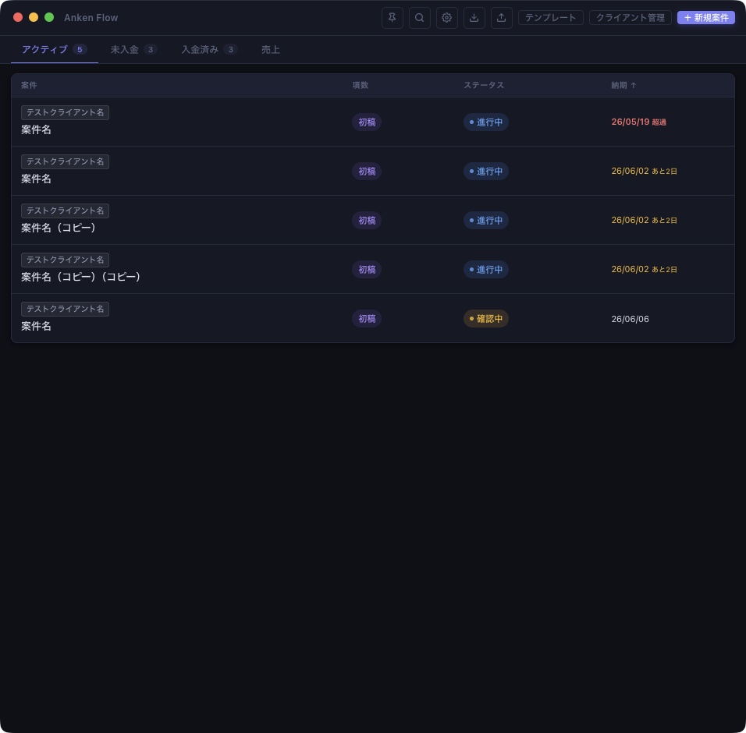Open the case 案件名（コピー）（コピー）
This screenshot has width=746, height=733.
coord(80,277)
